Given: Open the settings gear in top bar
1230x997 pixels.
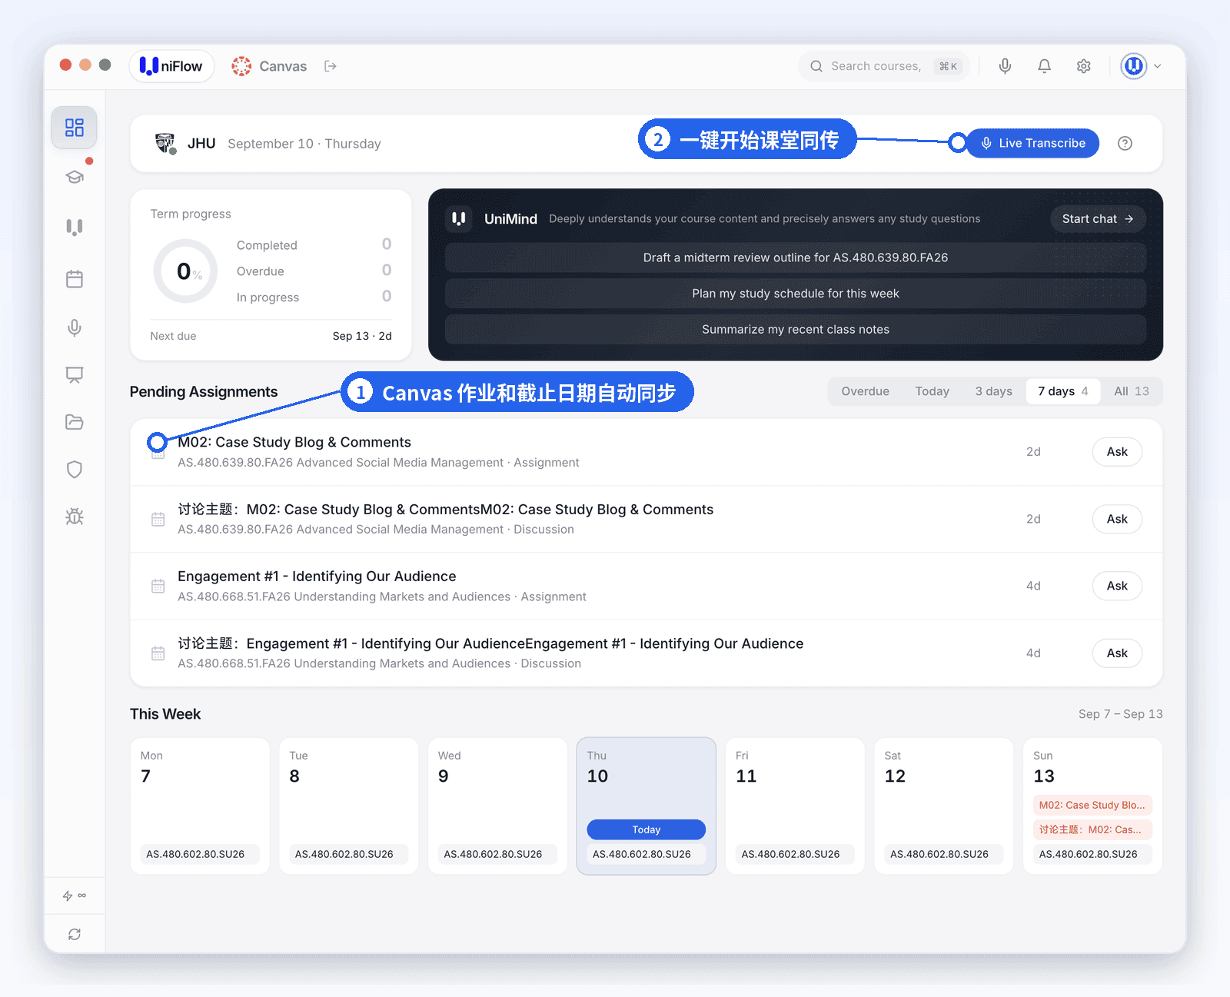Looking at the screenshot, I should (1084, 66).
